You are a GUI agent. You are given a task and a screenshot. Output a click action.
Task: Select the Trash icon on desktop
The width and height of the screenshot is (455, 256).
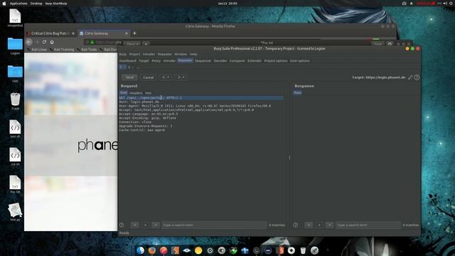(15, 101)
